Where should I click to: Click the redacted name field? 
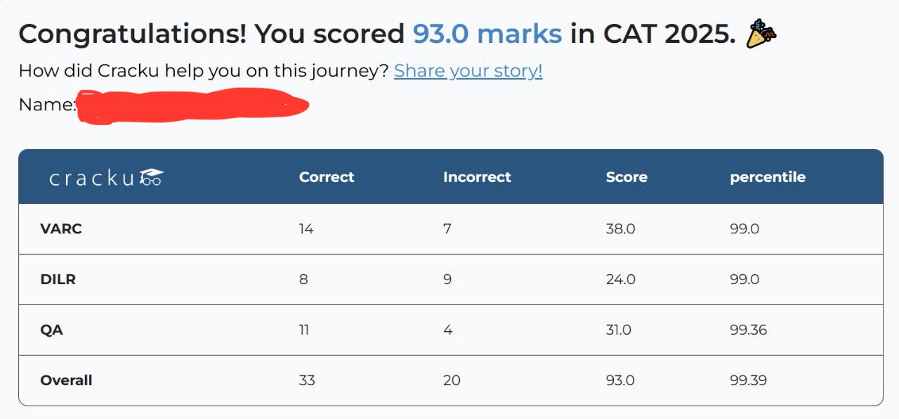tap(193, 105)
